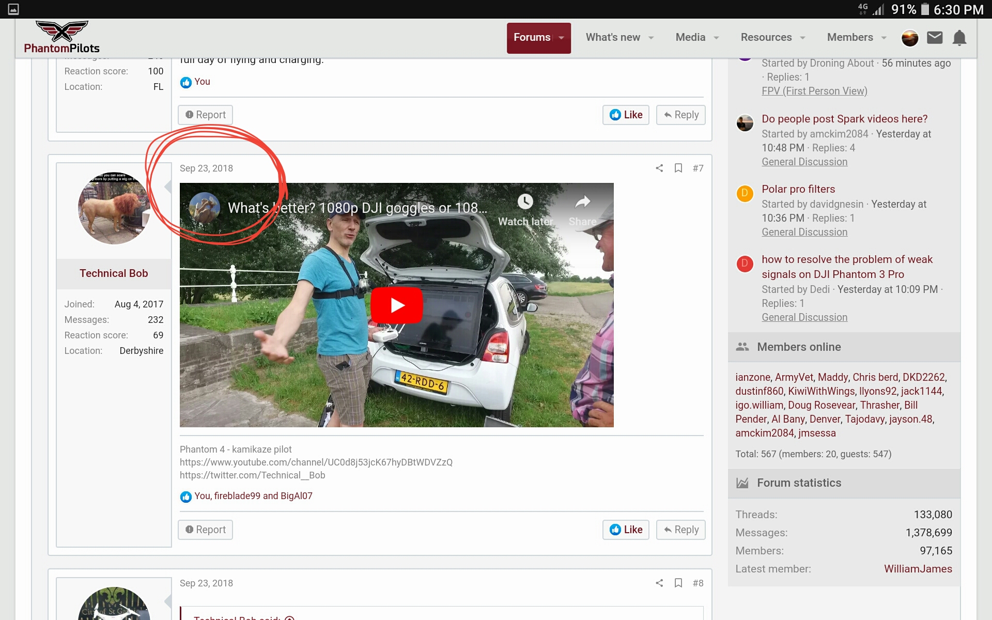The width and height of the screenshot is (992, 620).
Task: Open the What's new menu
Action: (613, 38)
